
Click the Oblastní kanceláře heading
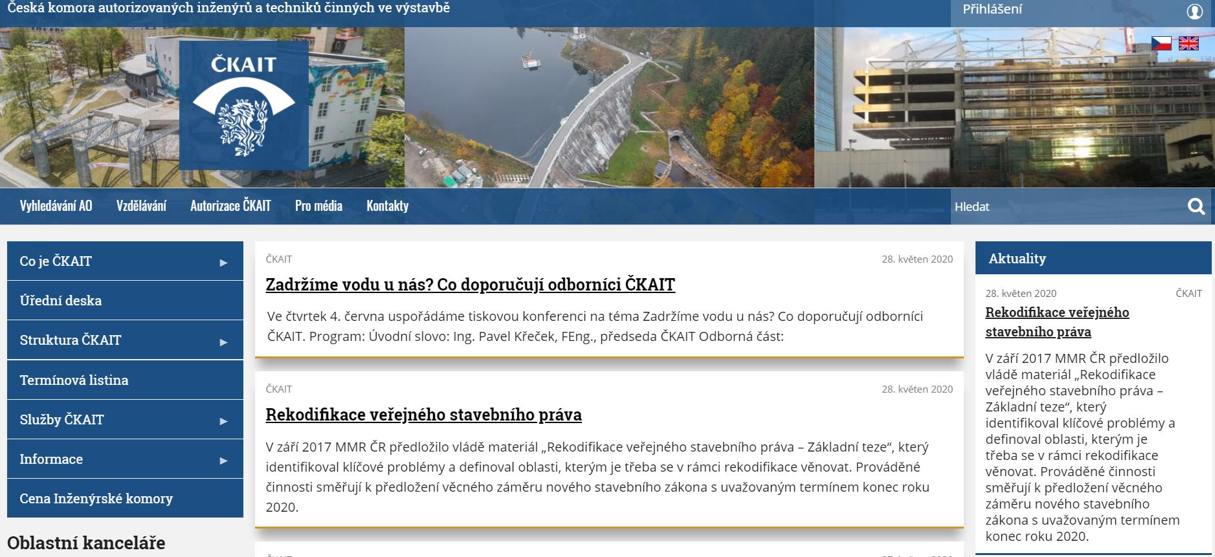(86, 543)
